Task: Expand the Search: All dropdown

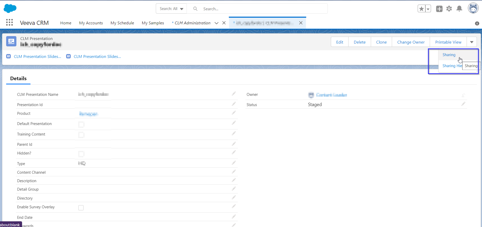Action: [171, 9]
